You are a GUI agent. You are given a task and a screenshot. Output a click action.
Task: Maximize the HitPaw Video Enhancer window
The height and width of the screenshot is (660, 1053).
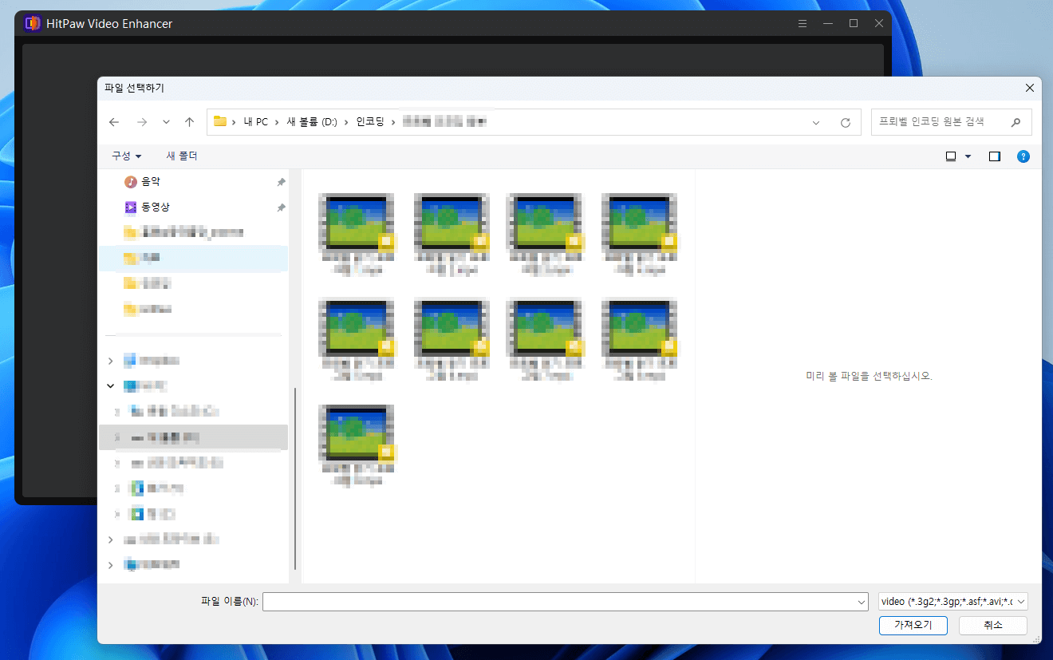click(854, 23)
